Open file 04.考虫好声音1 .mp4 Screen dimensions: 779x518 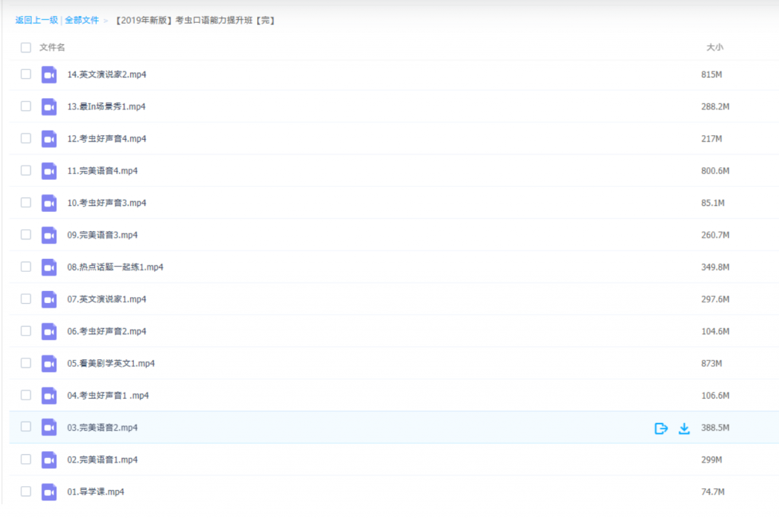point(108,396)
